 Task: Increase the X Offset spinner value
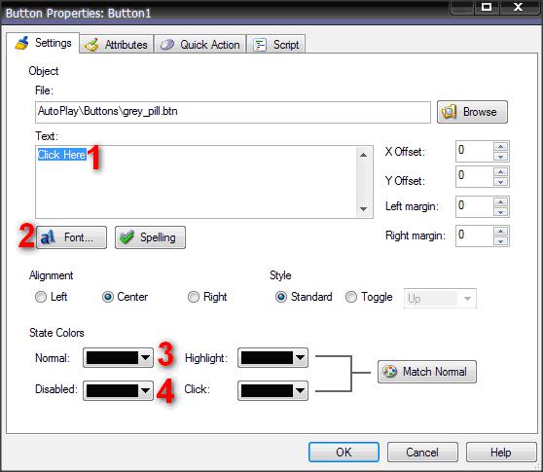click(x=501, y=147)
